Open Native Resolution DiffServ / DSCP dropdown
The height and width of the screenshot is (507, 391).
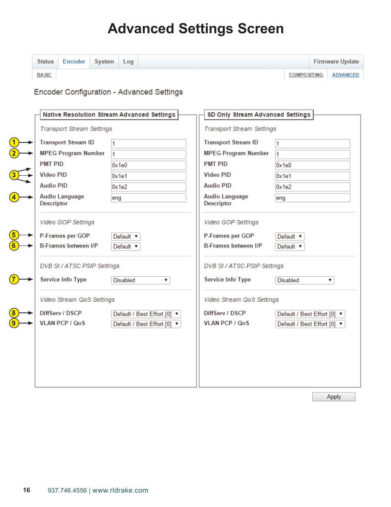(x=146, y=314)
